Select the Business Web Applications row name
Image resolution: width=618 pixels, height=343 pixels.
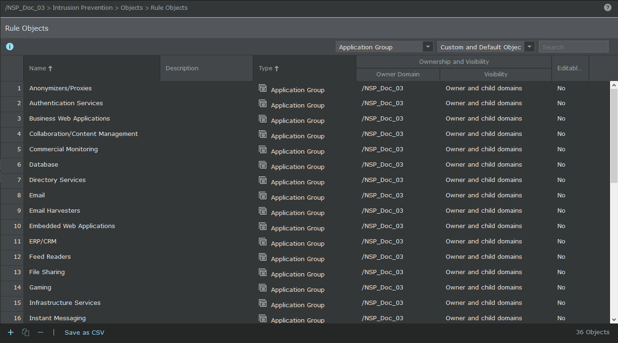pos(69,119)
